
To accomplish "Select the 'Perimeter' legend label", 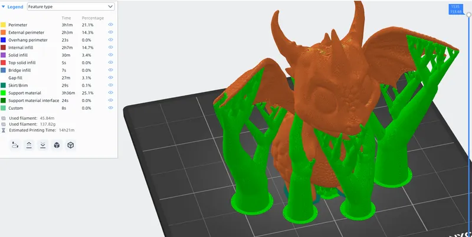I will [x=18, y=25].
